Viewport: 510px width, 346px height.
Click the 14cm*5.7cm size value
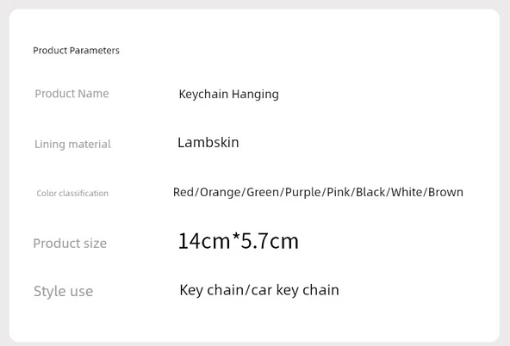[x=238, y=241]
